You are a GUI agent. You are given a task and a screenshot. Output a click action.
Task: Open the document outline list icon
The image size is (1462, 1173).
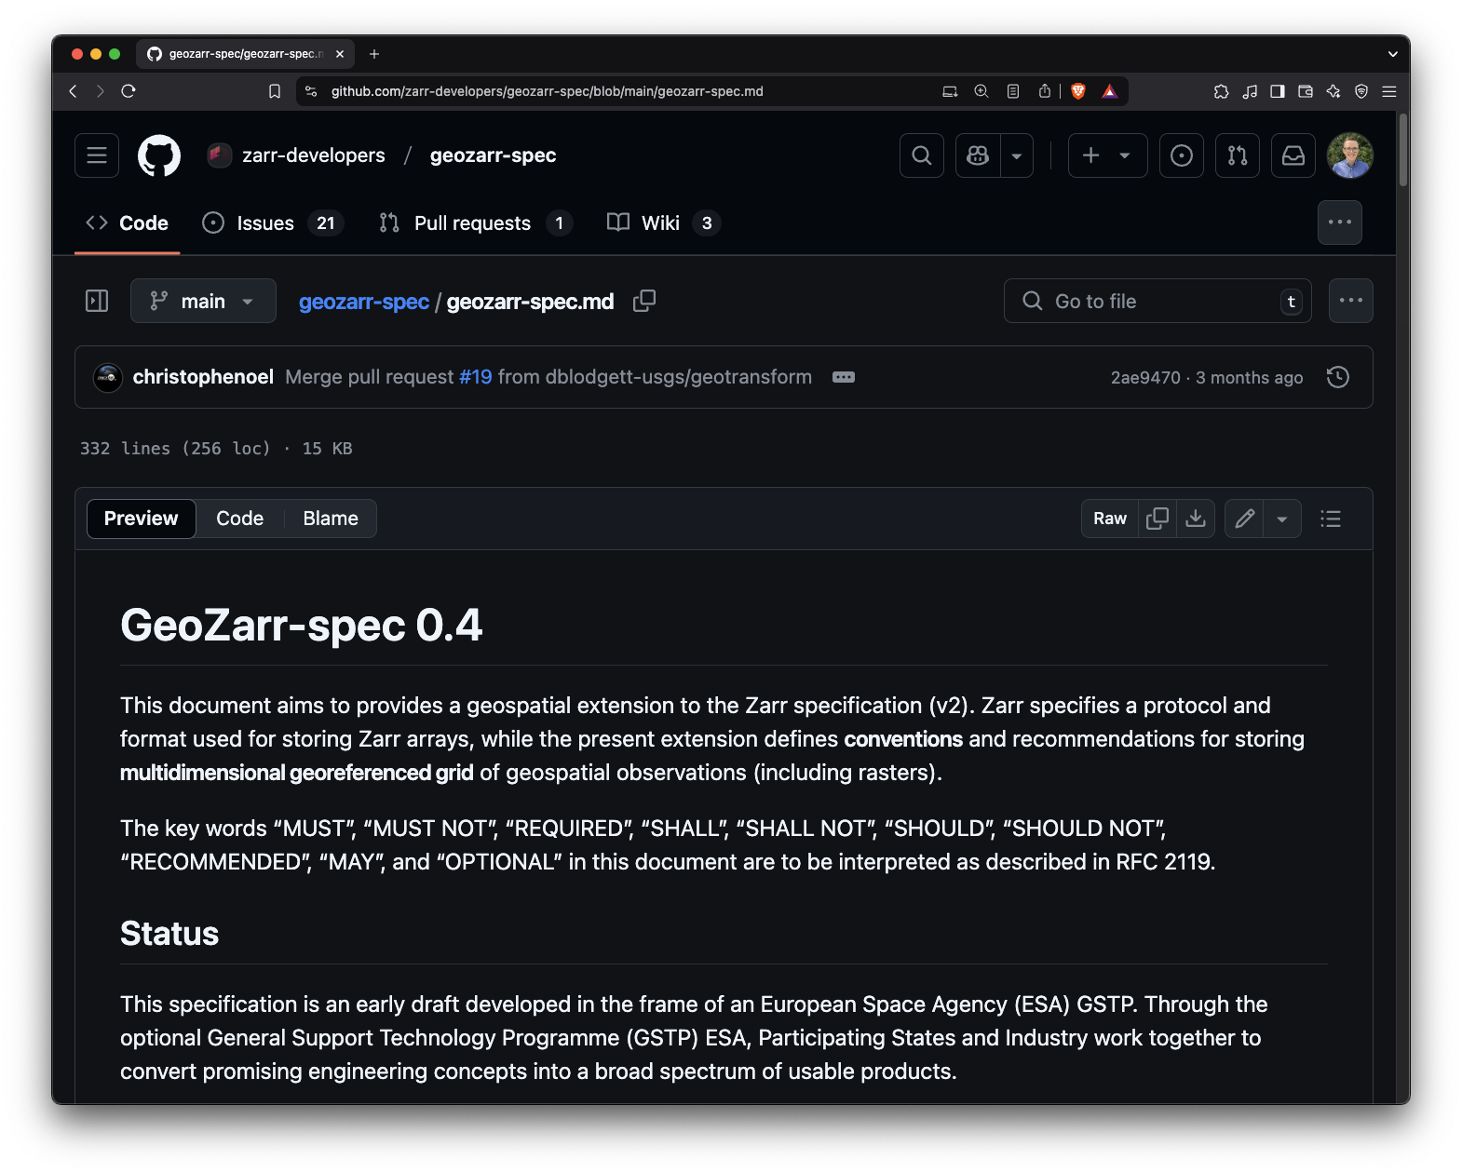pyautogui.click(x=1331, y=519)
